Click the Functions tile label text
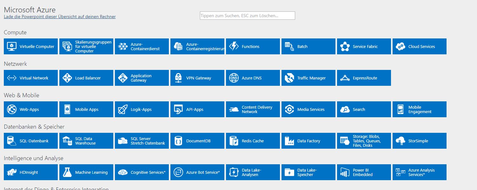The image size is (477, 190). tap(250, 46)
